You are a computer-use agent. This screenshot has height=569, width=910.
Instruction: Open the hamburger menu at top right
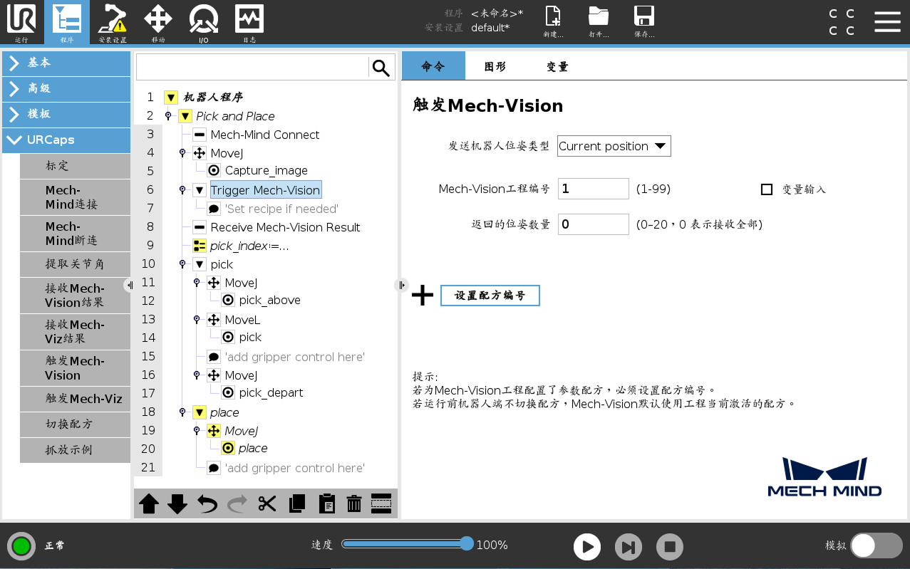(x=887, y=21)
